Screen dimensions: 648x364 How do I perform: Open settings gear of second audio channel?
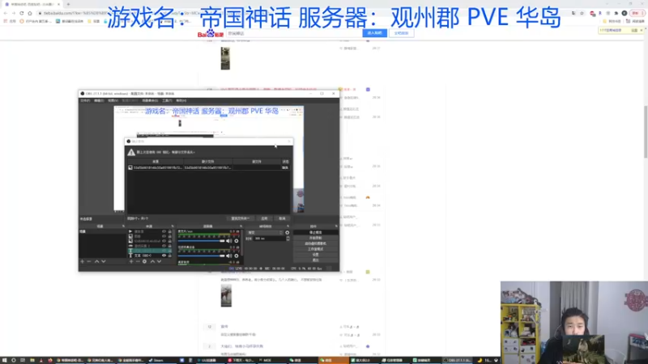(237, 256)
